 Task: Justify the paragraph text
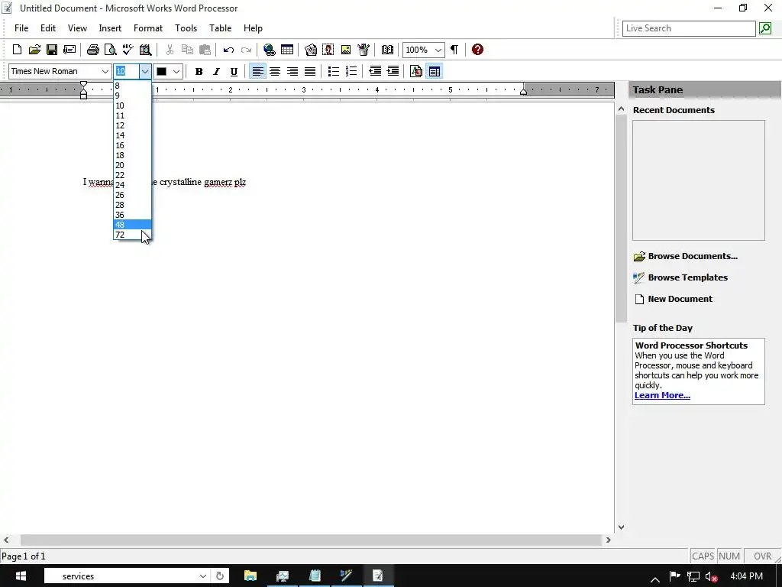pyautogui.click(x=310, y=71)
